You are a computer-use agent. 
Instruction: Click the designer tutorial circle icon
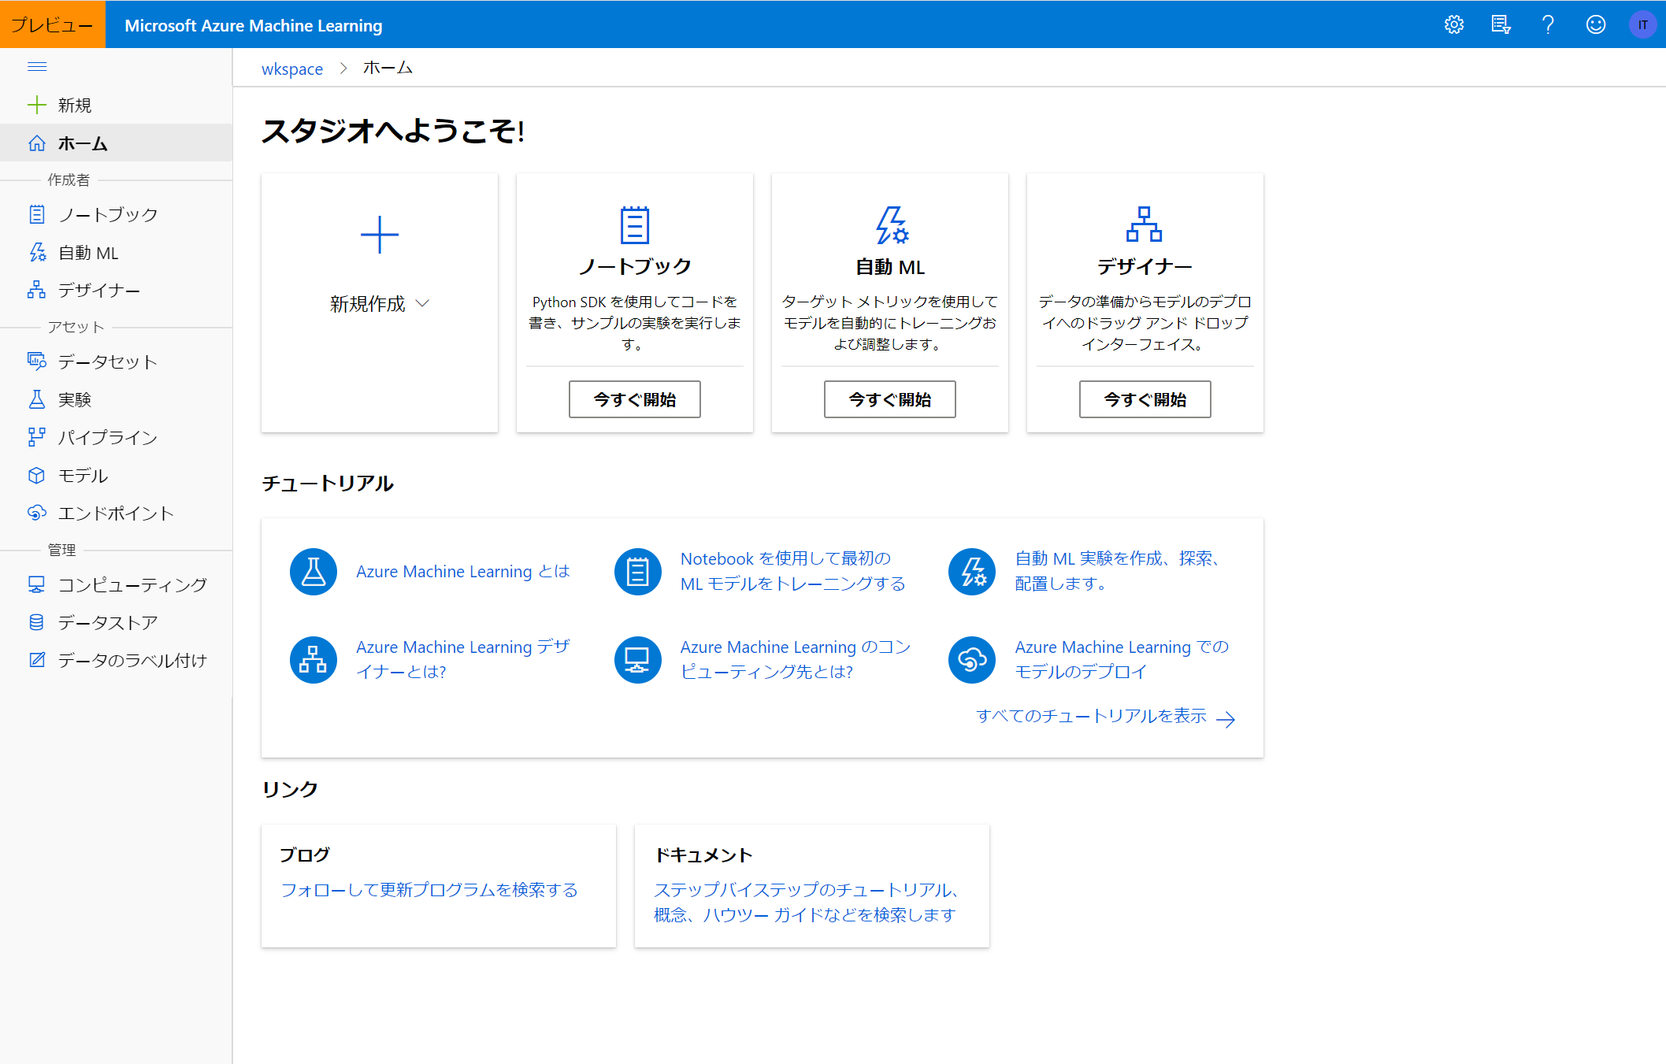coord(313,659)
